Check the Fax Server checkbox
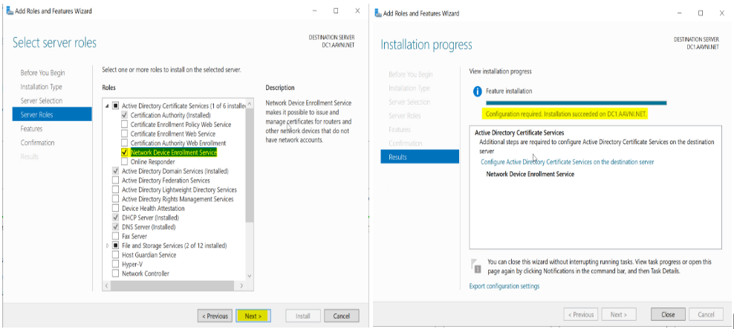734x329 pixels. point(116,236)
